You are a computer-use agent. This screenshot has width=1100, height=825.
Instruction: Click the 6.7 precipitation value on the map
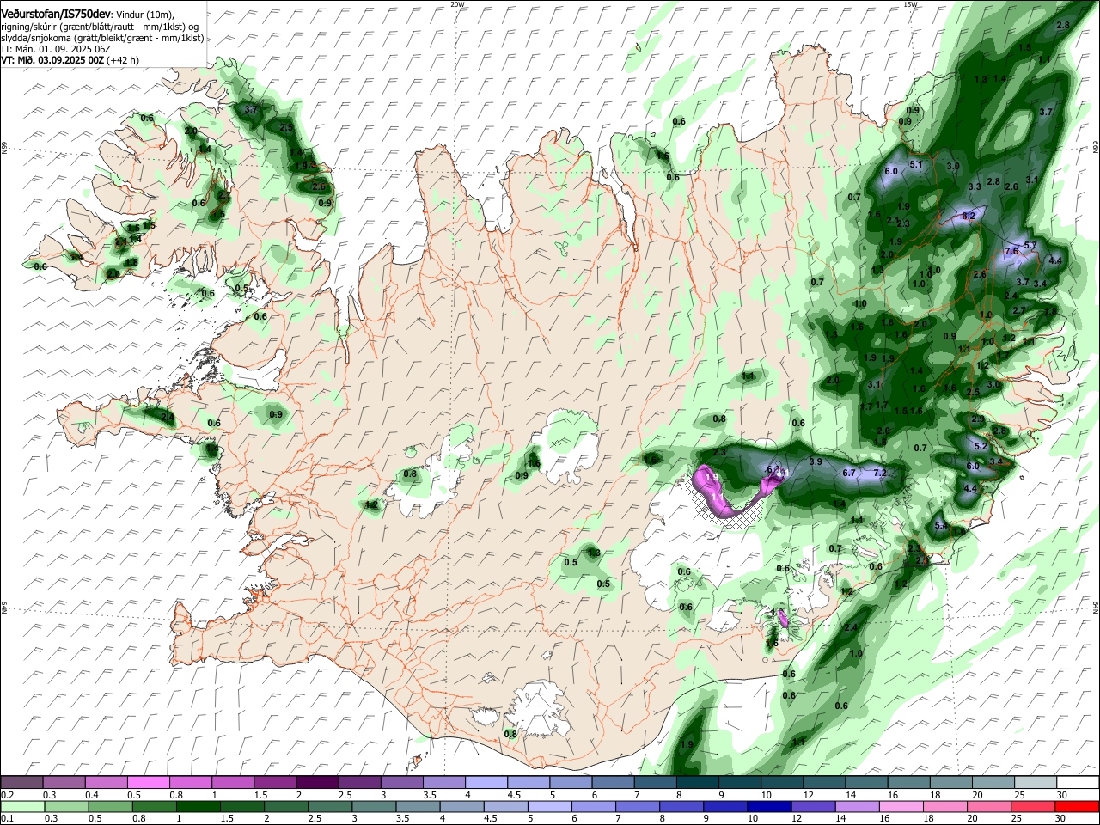(x=849, y=473)
